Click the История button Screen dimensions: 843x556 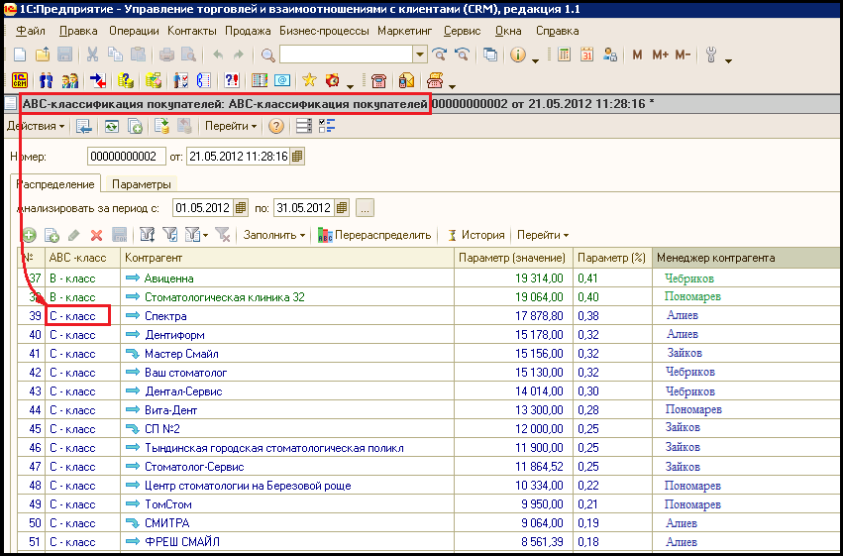[476, 235]
